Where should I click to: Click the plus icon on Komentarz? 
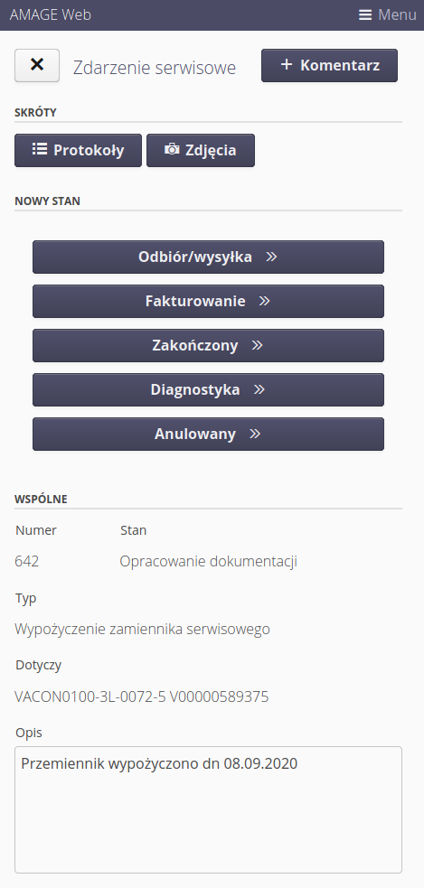[x=287, y=64]
